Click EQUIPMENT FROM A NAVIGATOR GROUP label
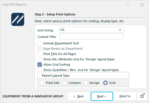The width and height of the screenshot is (149, 103). [x=33, y=96]
